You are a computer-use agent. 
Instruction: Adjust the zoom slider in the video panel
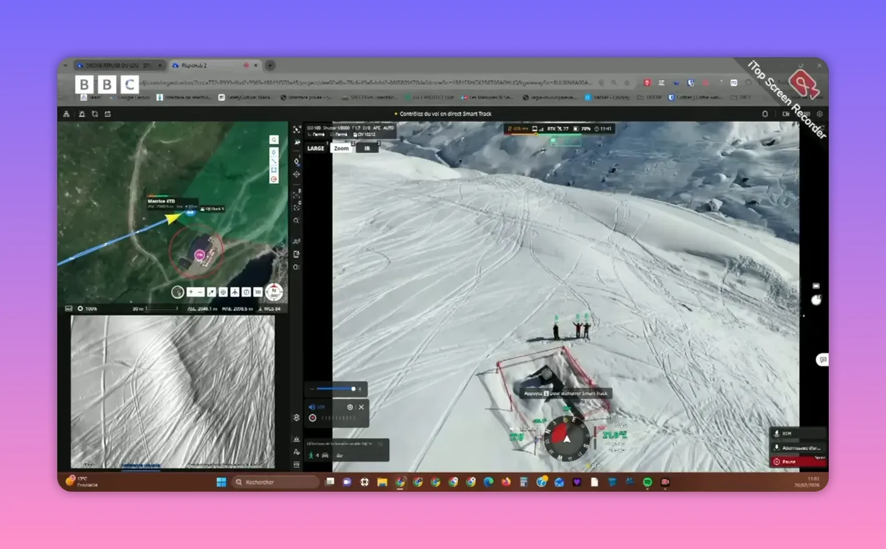[353, 389]
